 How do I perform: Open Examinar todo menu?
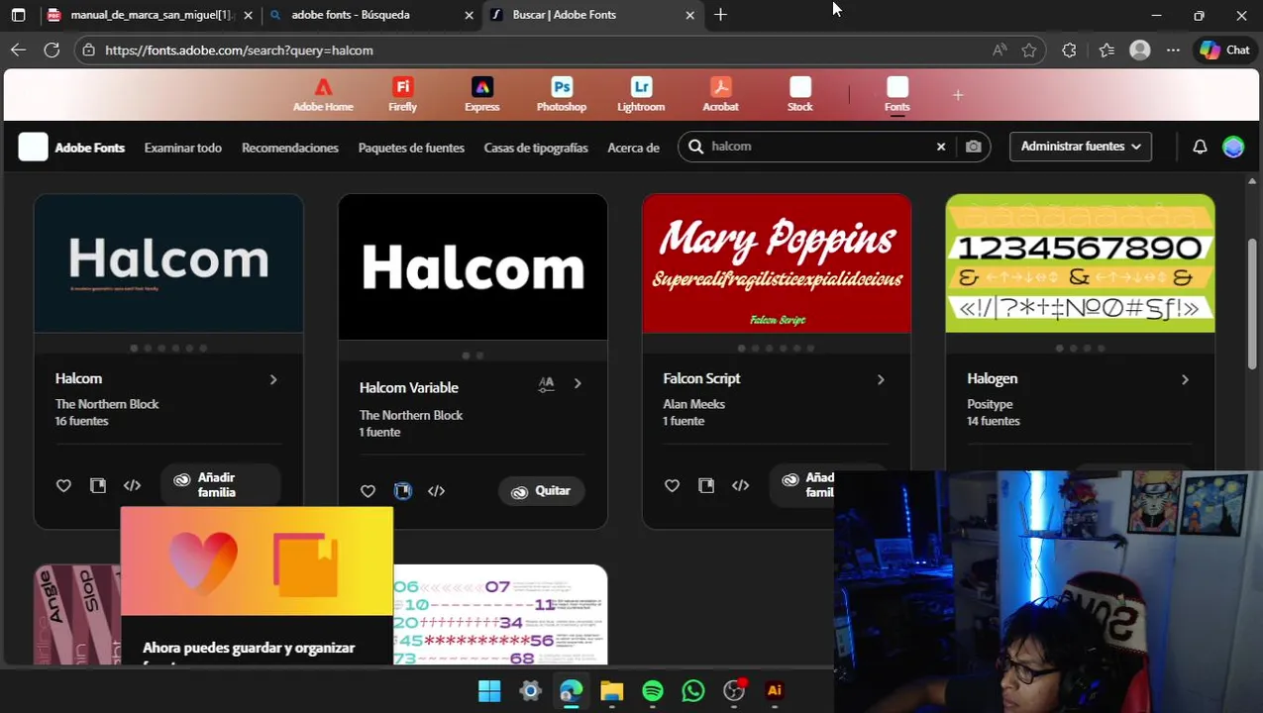point(183,148)
